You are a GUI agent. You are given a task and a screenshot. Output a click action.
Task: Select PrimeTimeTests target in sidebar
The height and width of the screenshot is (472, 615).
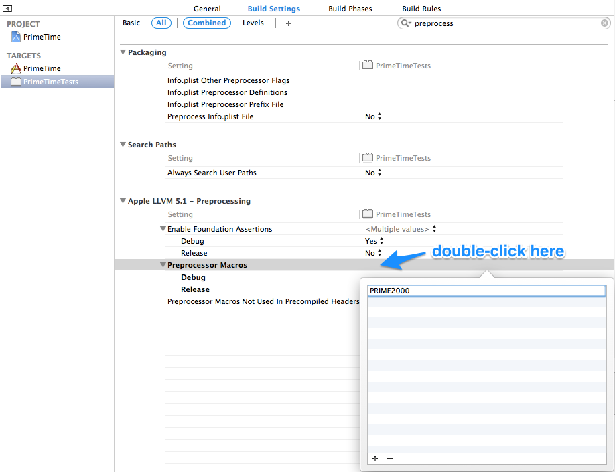pyautogui.click(x=57, y=82)
